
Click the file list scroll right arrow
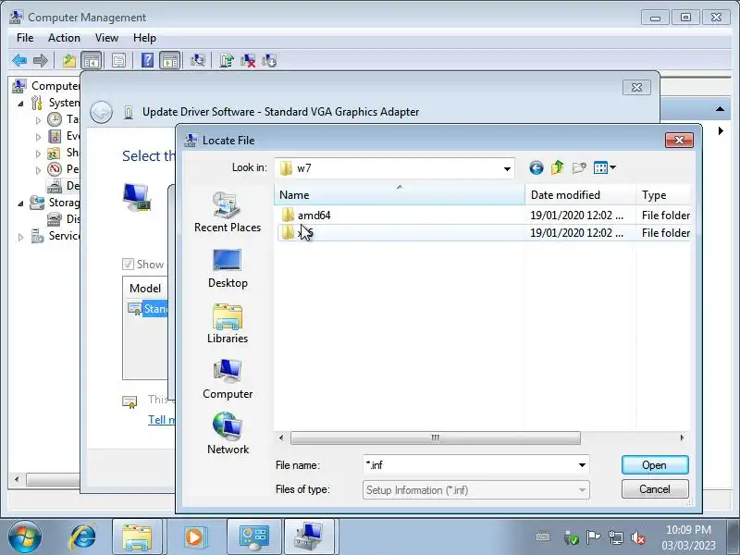[x=682, y=438]
